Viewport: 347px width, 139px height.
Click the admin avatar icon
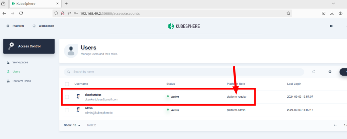coord(78,110)
